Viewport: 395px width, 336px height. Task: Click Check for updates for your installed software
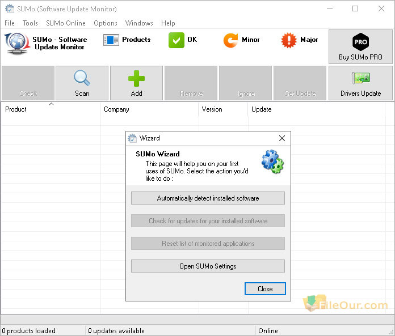pyautogui.click(x=208, y=221)
